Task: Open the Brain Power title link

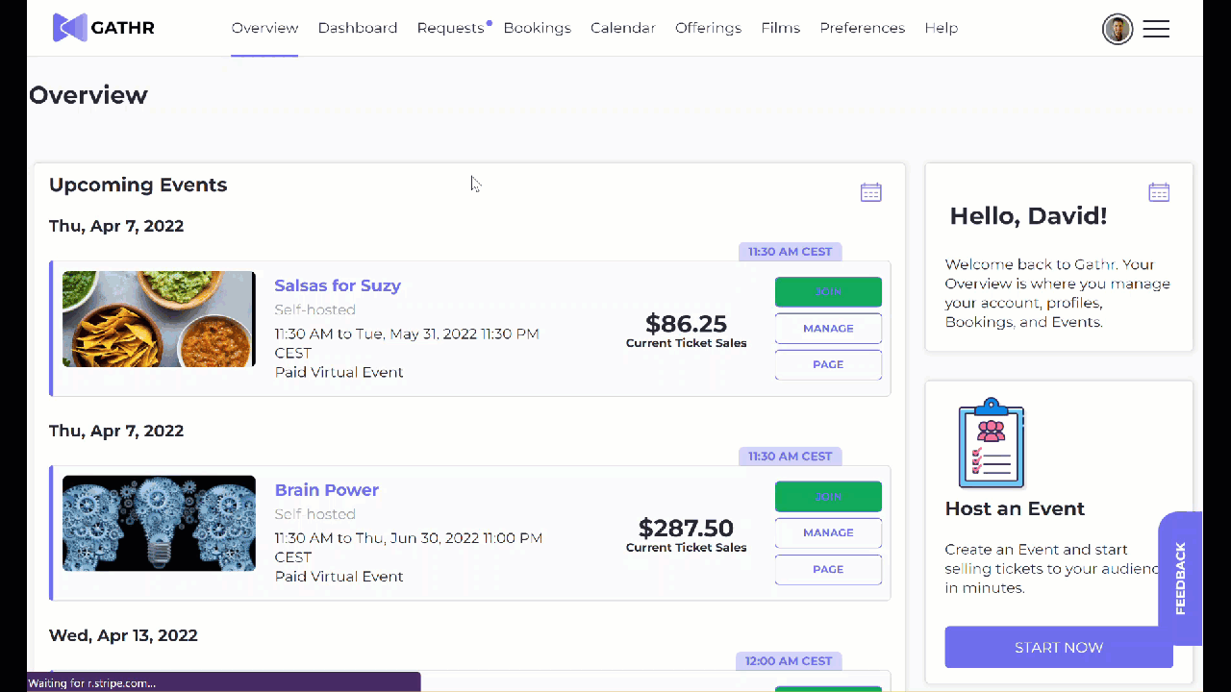Action: click(327, 490)
